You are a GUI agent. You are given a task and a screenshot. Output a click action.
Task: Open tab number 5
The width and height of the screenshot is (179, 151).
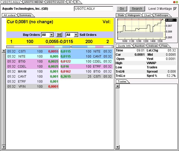click(77, 2)
